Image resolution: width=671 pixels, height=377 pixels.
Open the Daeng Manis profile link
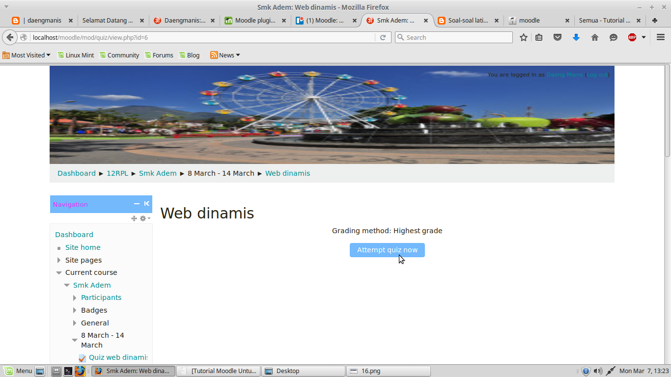(564, 75)
